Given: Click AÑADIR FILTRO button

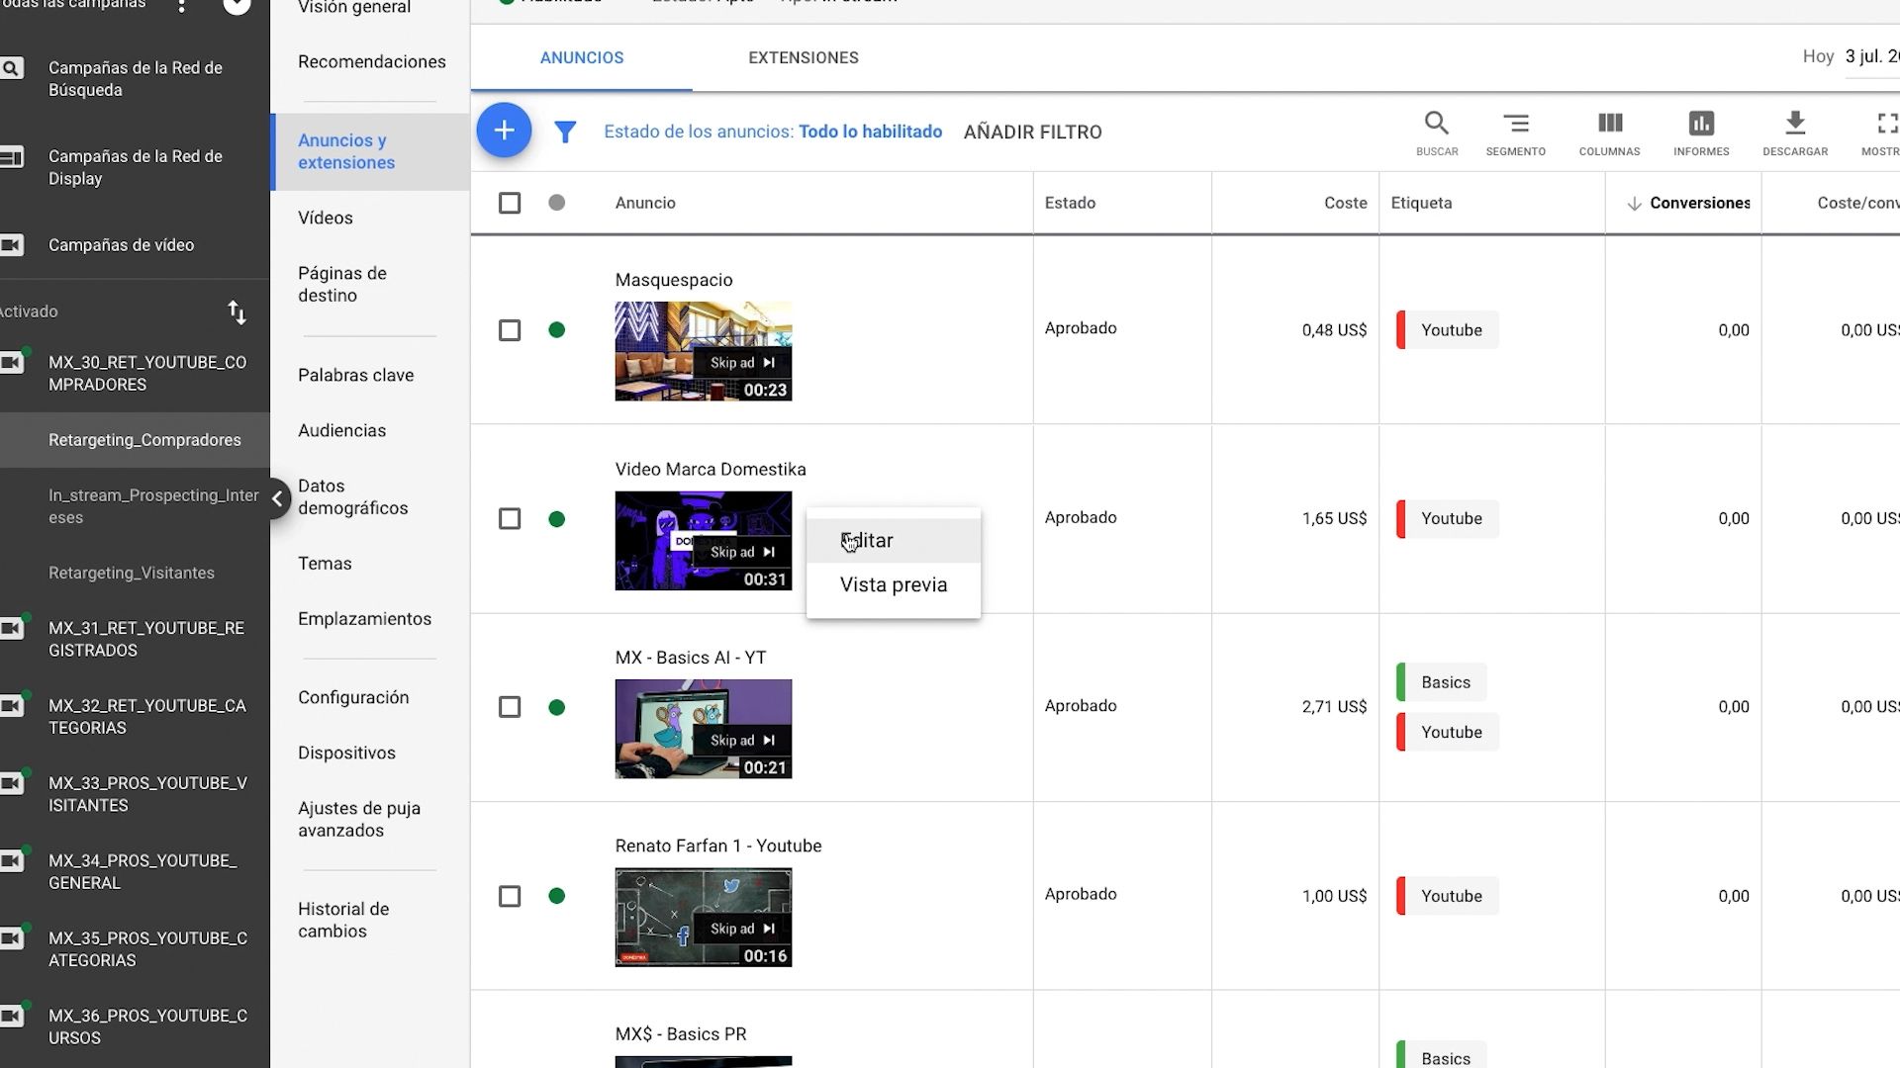Looking at the screenshot, I should (x=1032, y=133).
